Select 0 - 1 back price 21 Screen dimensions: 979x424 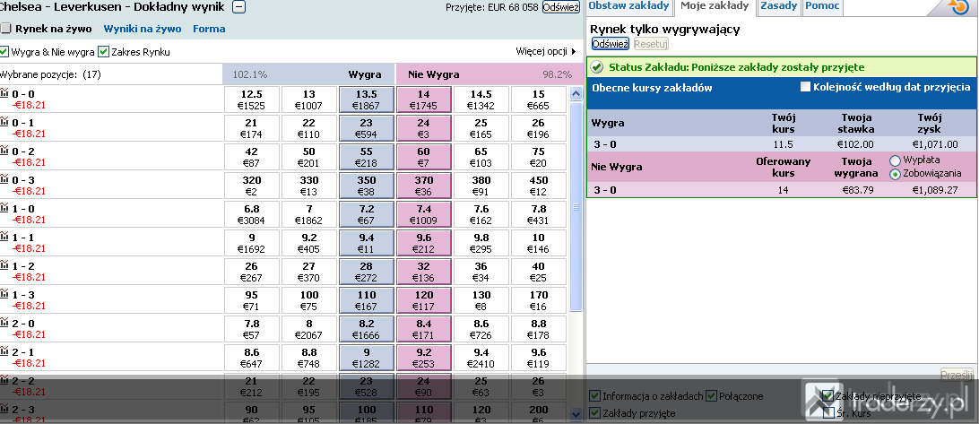coord(252,129)
